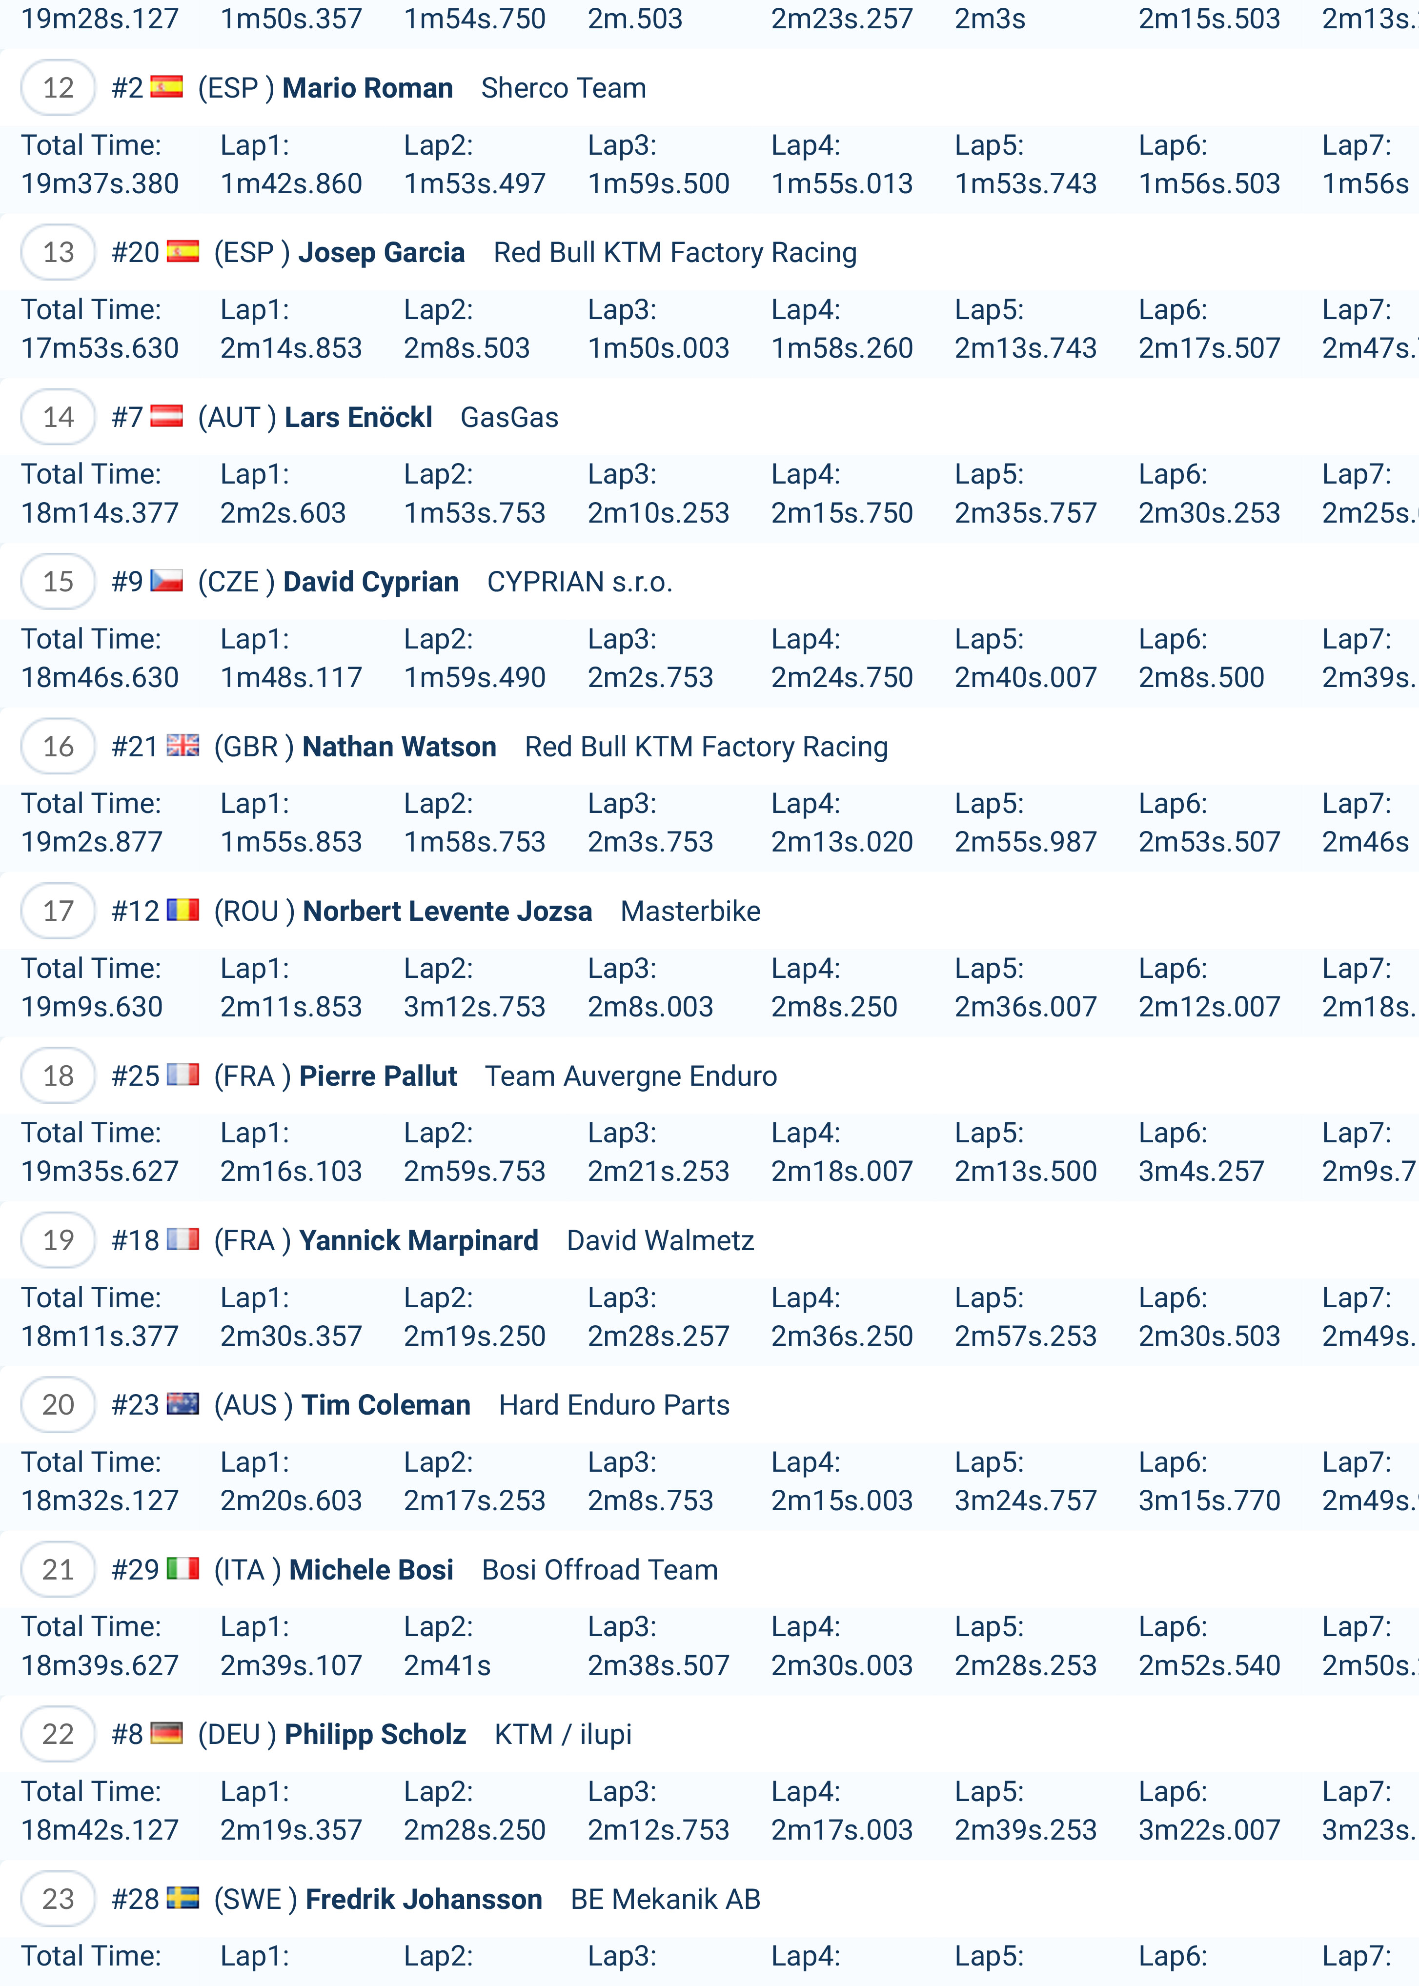Click the French flag next to Pierre Pallut
The height and width of the screenshot is (1986, 1419).
182,1075
